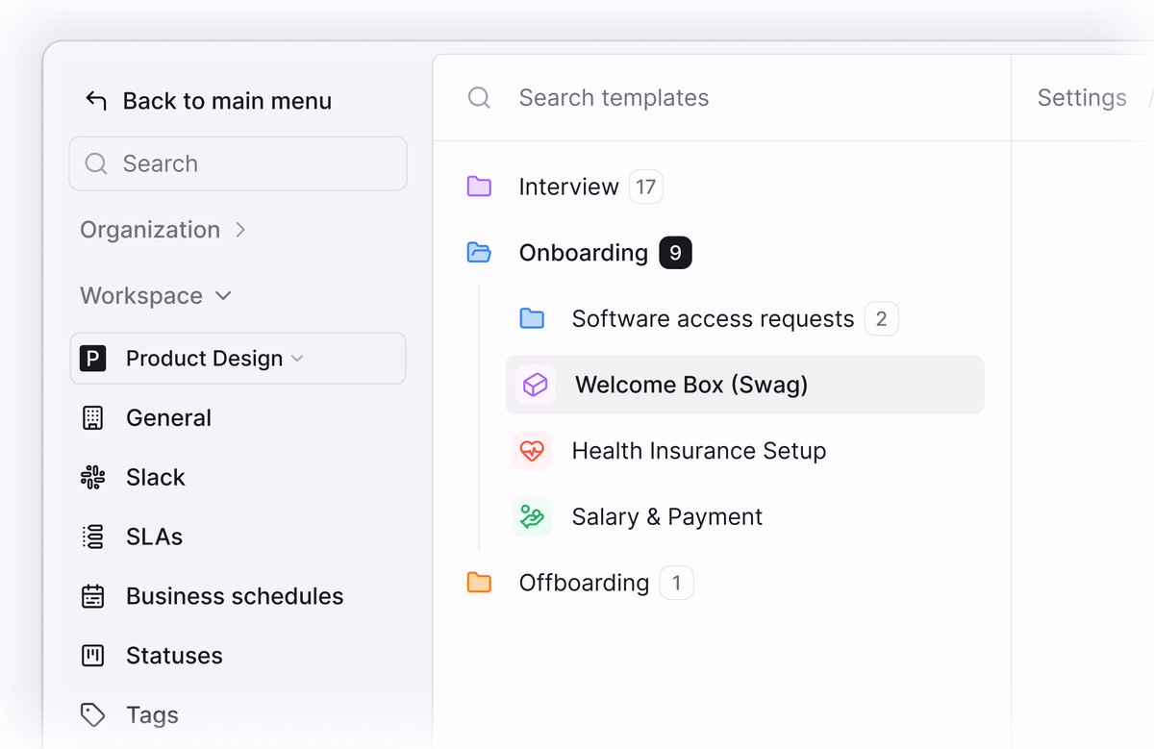
Task: Click the Interview count badge 17
Action: coord(646,187)
